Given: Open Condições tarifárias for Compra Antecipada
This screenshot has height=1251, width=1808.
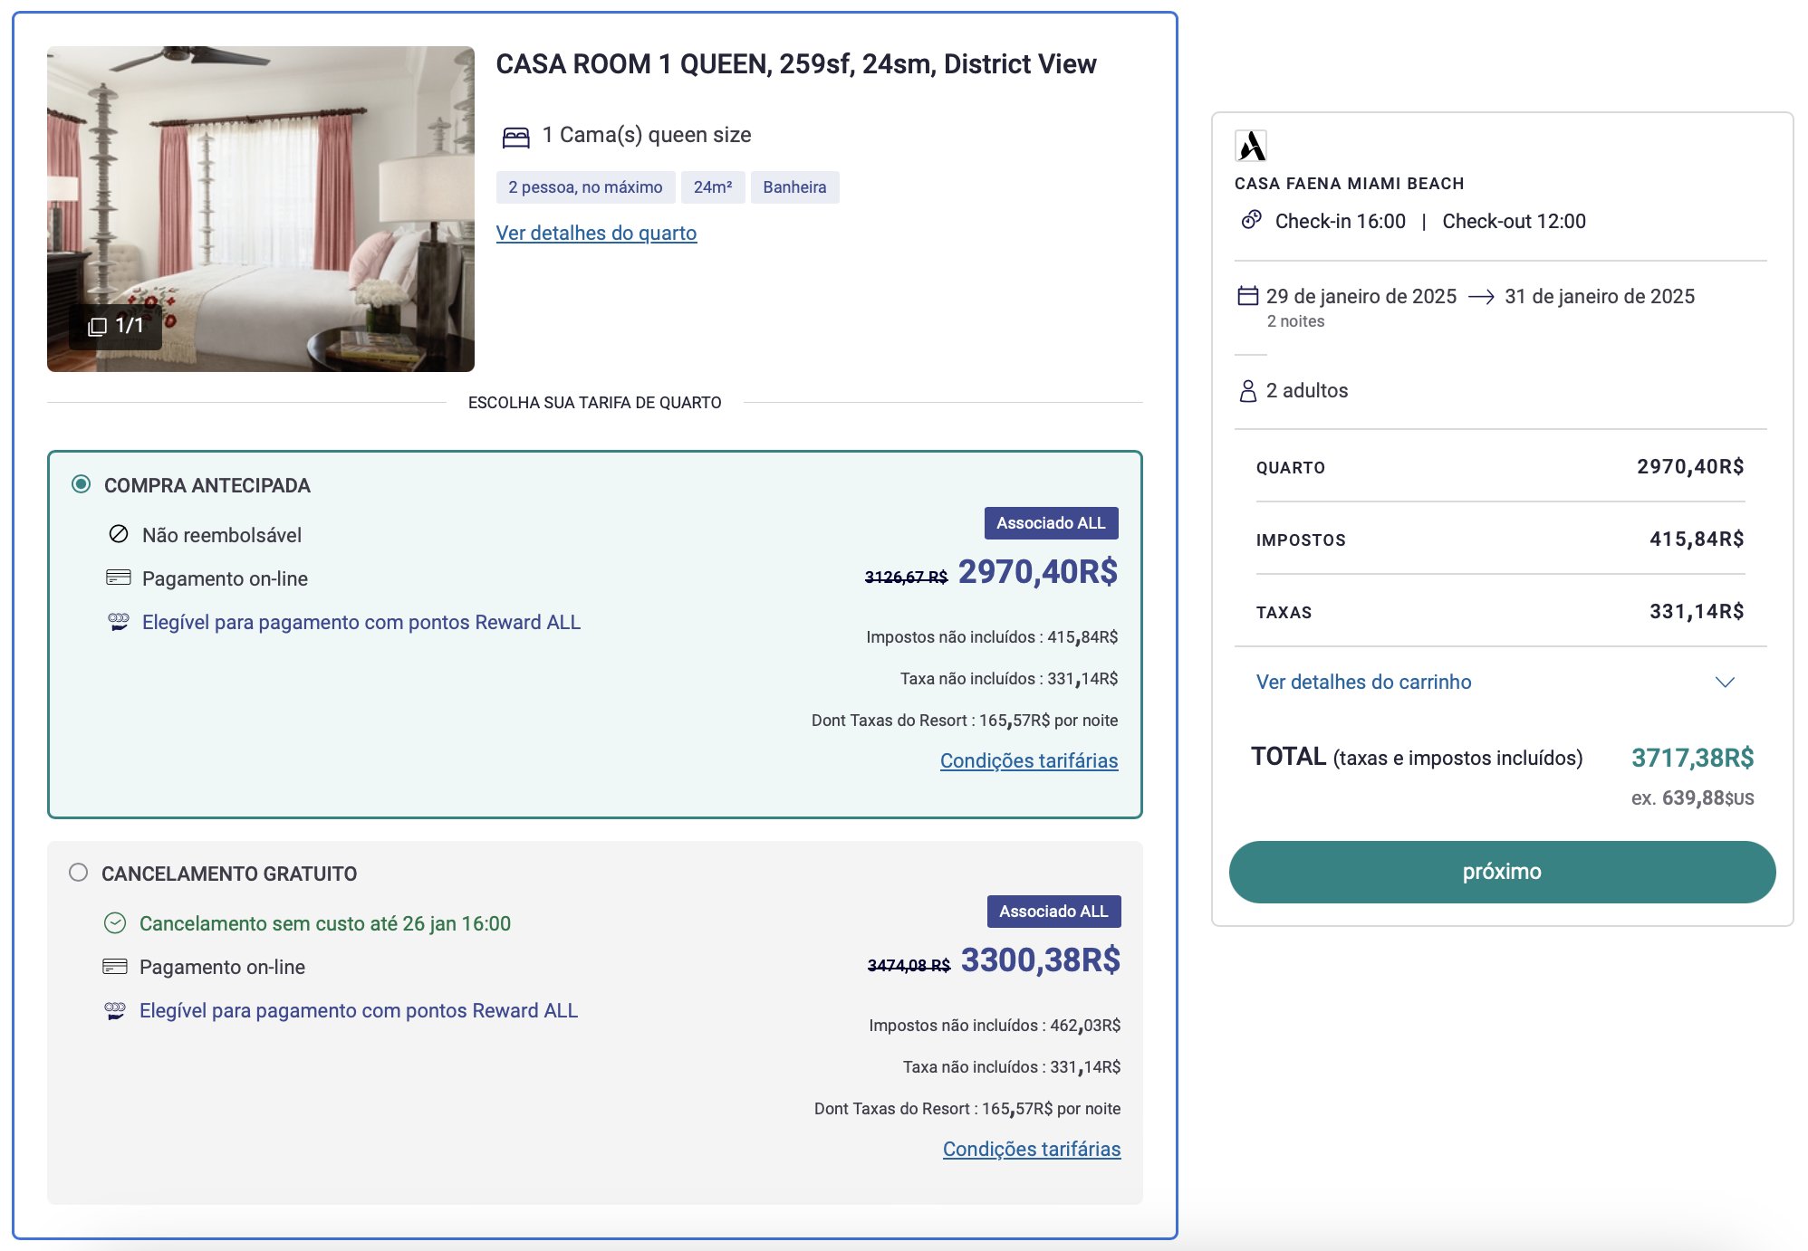Looking at the screenshot, I should pos(1028,761).
